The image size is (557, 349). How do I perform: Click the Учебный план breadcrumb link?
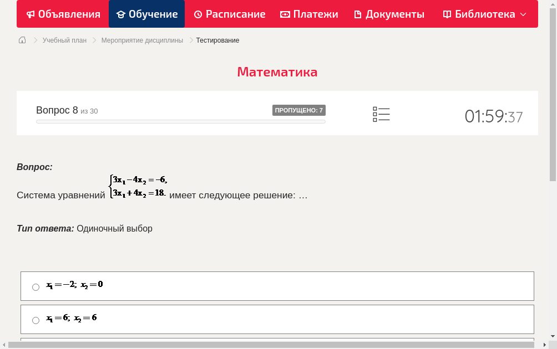pyautogui.click(x=65, y=40)
